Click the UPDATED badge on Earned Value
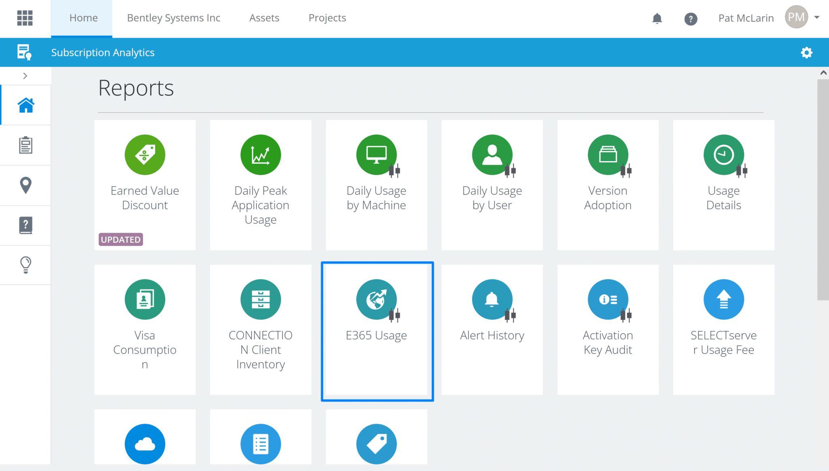Screen dimensions: 829x471 click(121, 240)
